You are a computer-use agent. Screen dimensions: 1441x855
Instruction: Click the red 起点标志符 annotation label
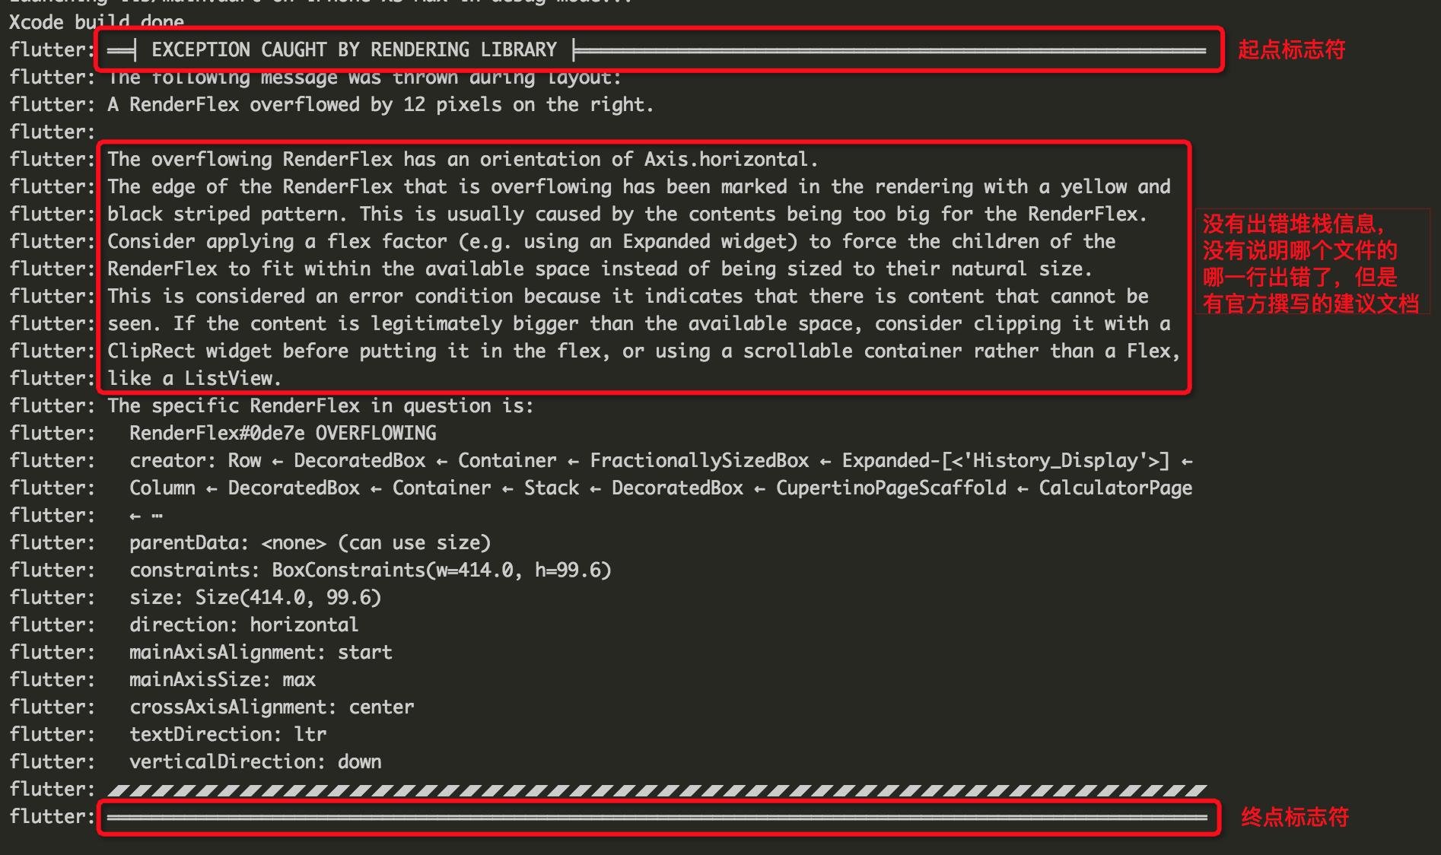(x=1291, y=50)
